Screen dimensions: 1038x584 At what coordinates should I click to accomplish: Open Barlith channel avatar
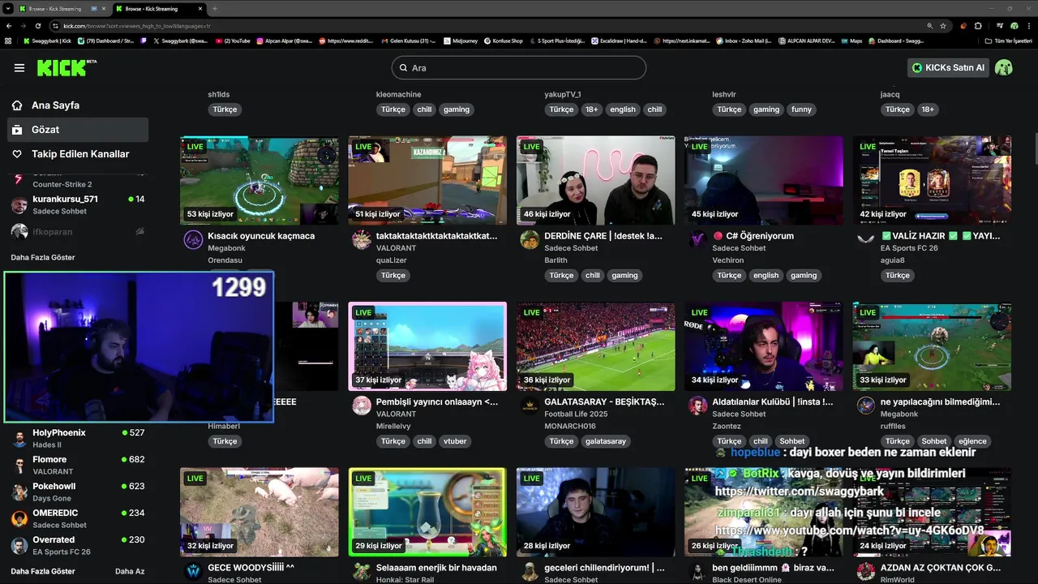[x=530, y=240]
